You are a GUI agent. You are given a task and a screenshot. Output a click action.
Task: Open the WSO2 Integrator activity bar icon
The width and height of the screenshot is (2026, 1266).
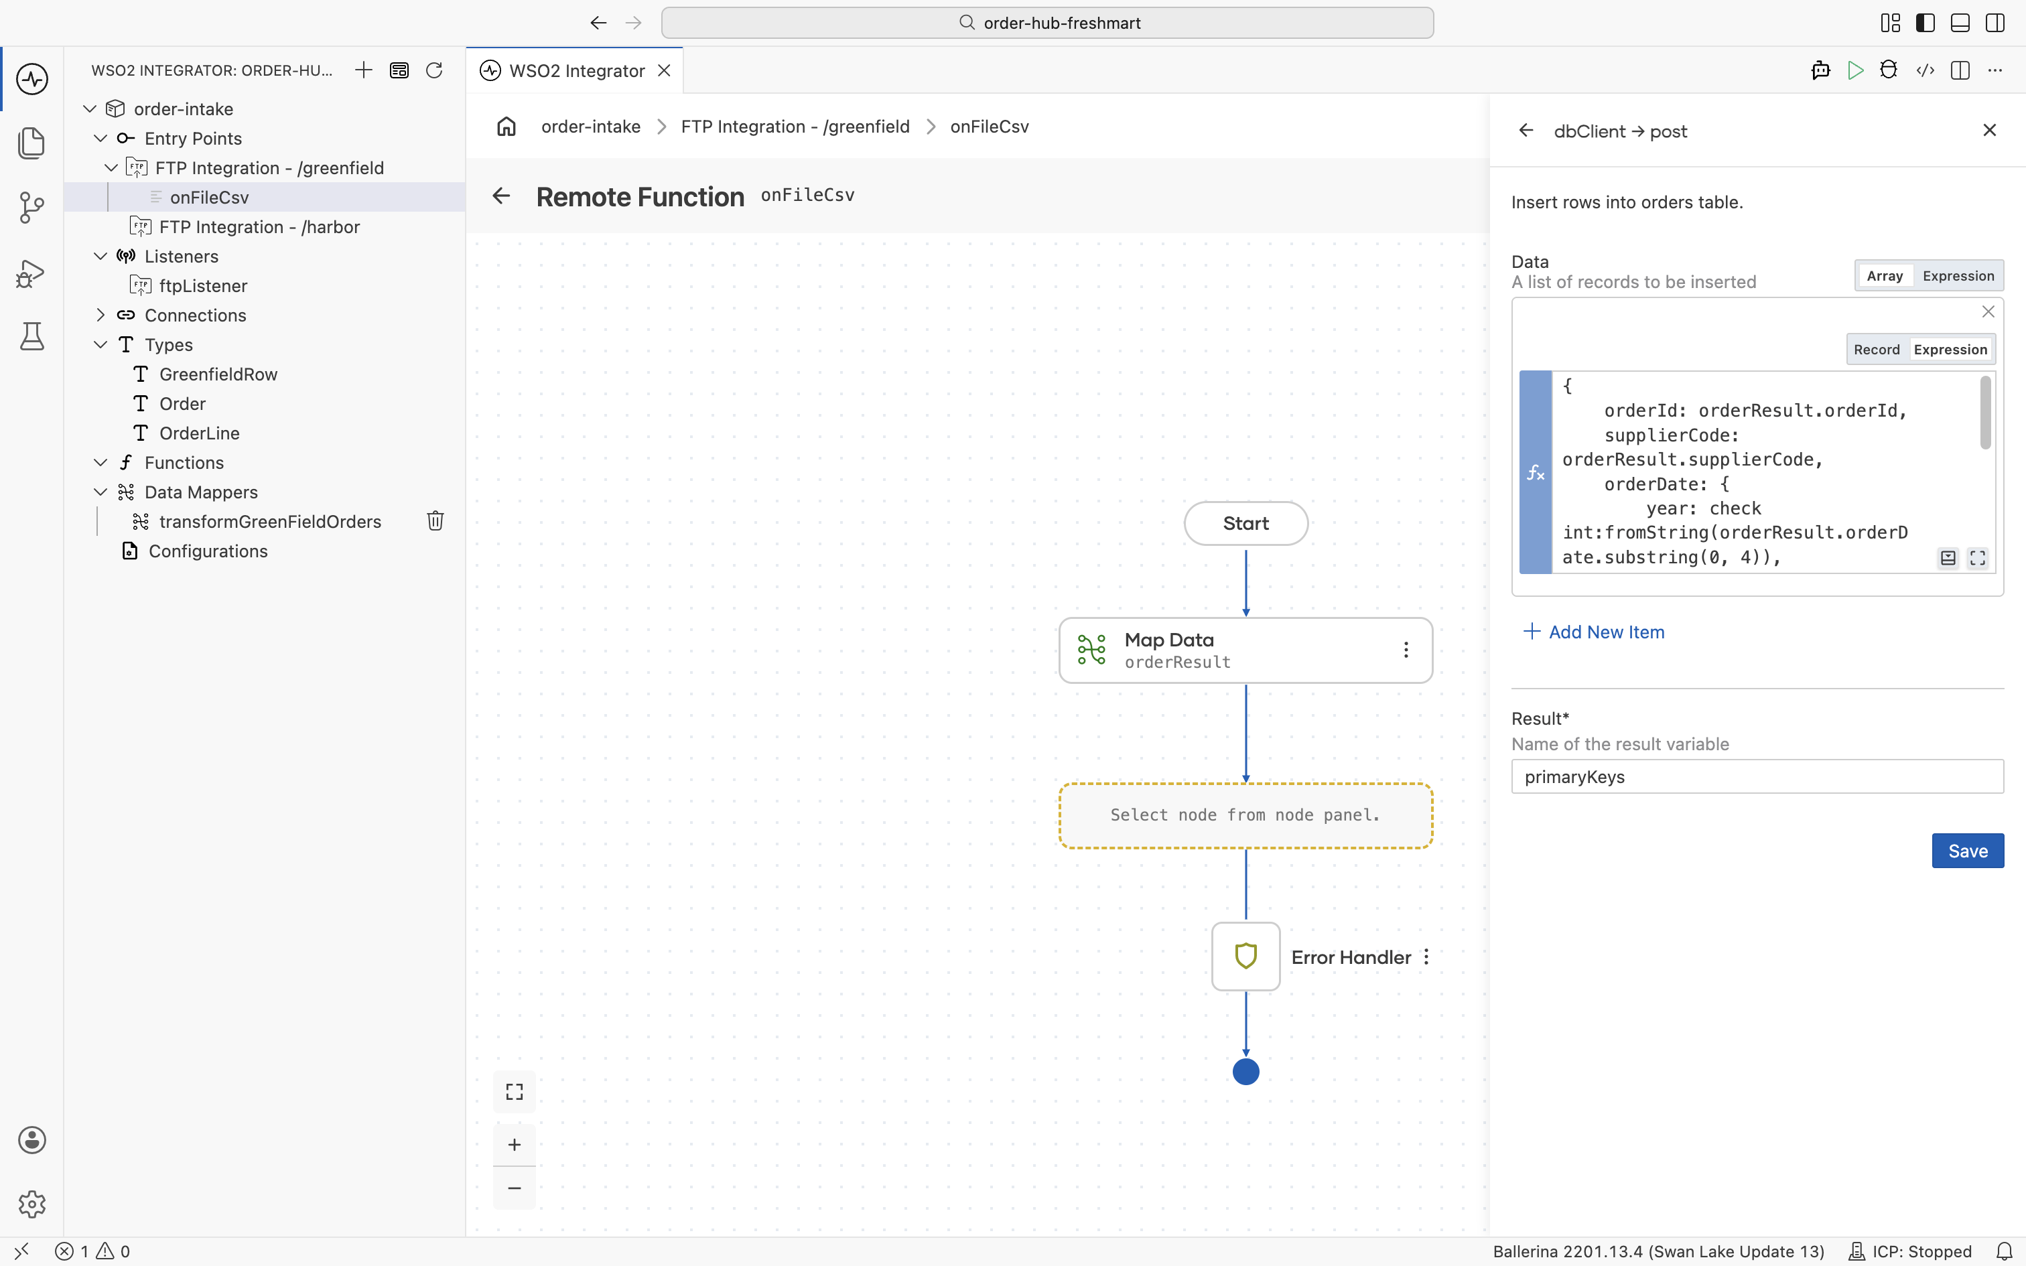31,79
